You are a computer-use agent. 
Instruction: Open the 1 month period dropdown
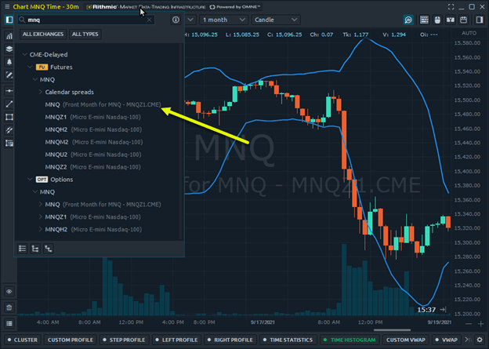pyautogui.click(x=223, y=20)
